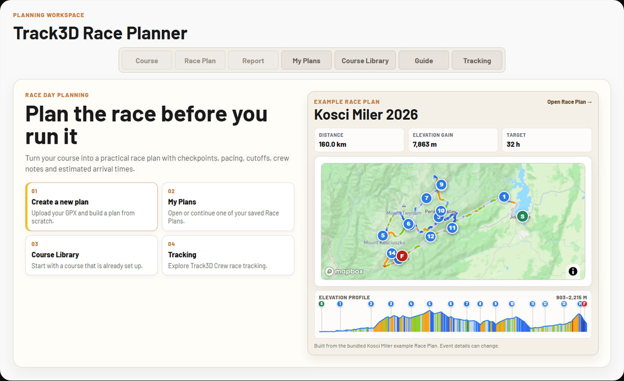The height and width of the screenshot is (381, 624).
Task: Click the Example Race Plan label
Action: 347,102
